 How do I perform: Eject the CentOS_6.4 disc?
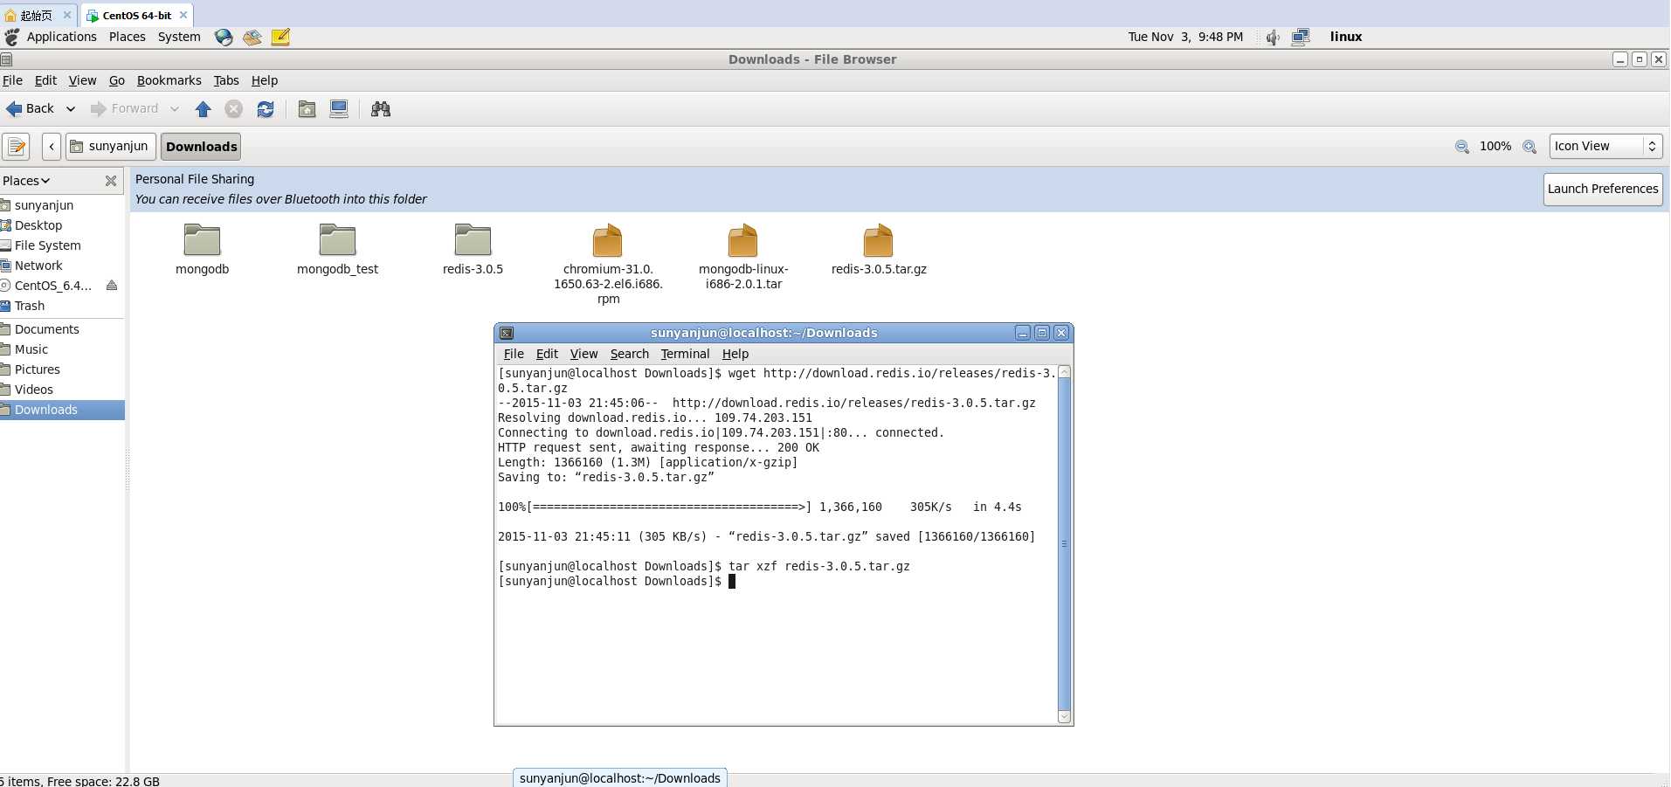click(x=112, y=286)
